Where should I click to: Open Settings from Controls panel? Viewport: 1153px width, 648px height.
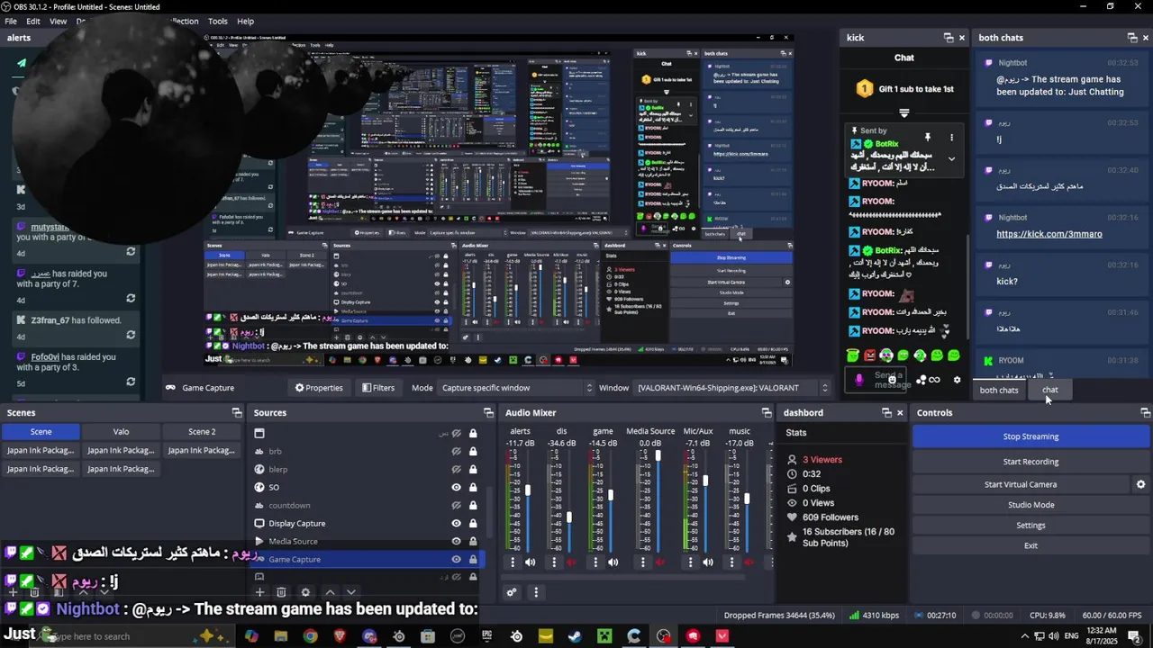tap(1030, 526)
